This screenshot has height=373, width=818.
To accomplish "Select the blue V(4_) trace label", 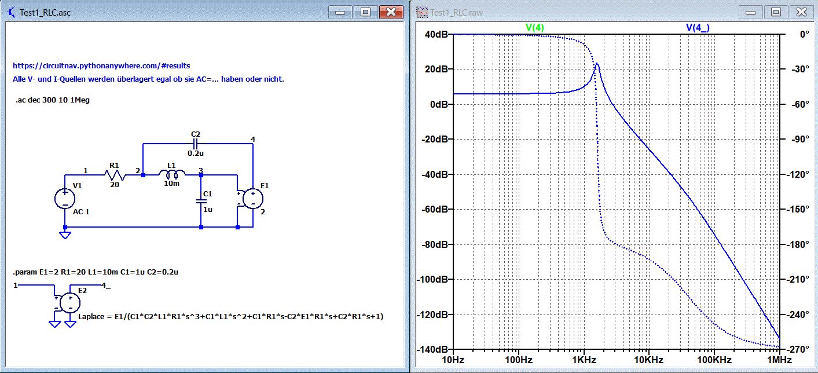I will (699, 27).
